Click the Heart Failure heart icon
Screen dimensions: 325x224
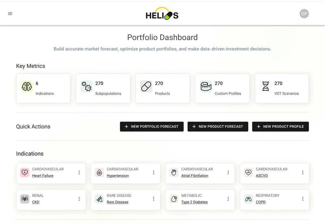point(25,172)
